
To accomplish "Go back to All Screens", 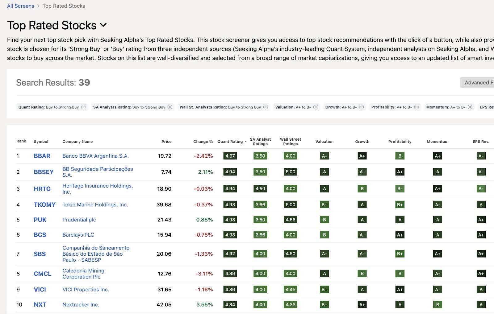I will (x=21, y=6).
